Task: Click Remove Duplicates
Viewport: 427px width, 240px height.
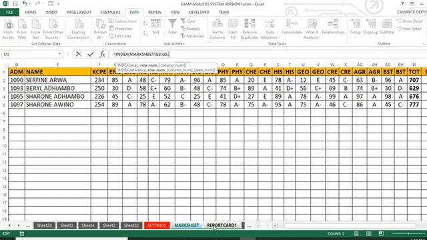Action: tap(250, 29)
